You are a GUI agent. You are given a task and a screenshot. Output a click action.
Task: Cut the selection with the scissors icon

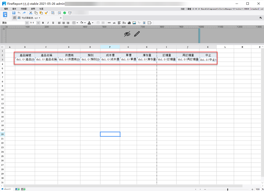31,13
